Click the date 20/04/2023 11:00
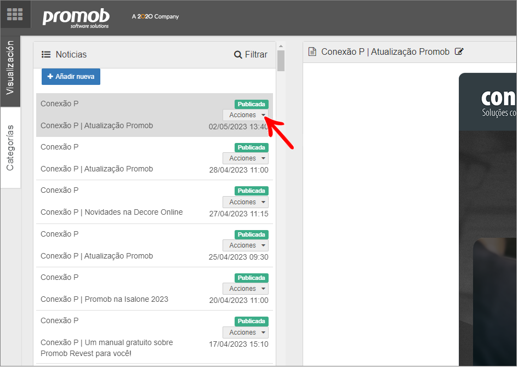This screenshot has height=367, width=518. point(238,300)
